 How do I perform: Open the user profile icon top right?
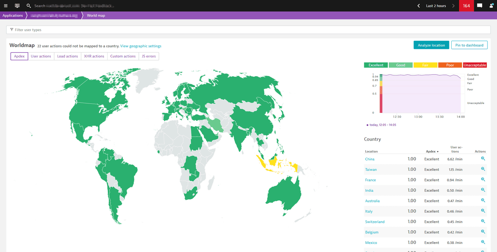coord(491,6)
